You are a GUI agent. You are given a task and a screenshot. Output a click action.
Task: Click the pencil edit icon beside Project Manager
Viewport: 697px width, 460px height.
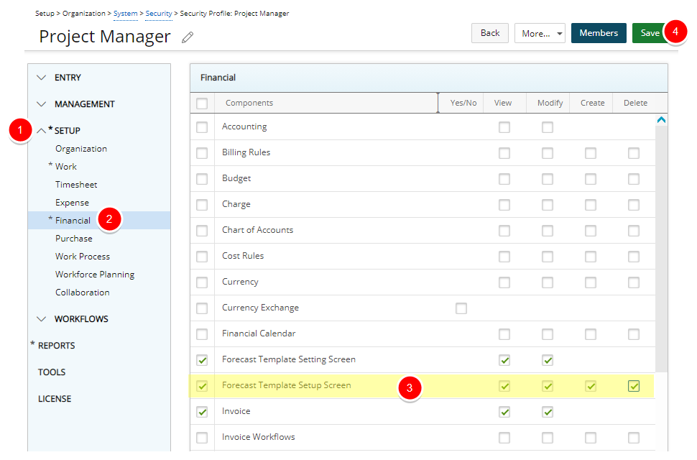coord(188,37)
